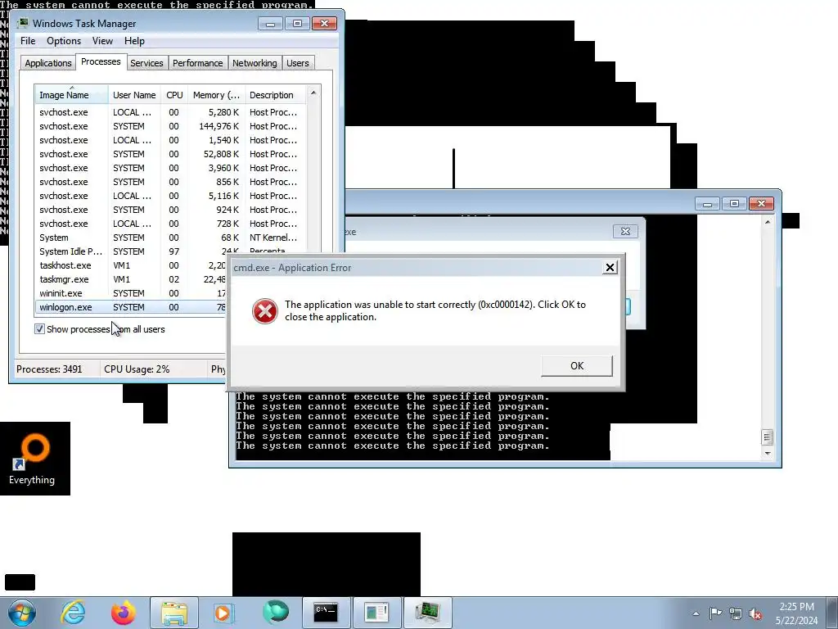
Task: Sort processes by CPU column
Action: coord(174,95)
